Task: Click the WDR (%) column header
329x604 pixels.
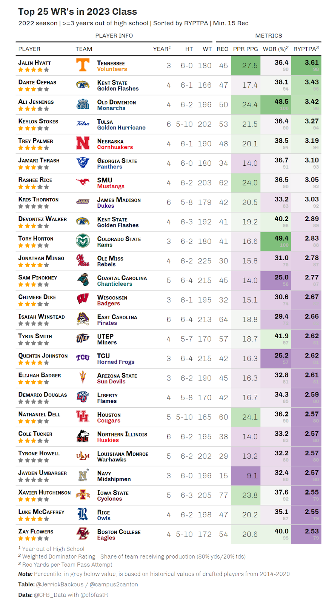Action: pos(276,49)
